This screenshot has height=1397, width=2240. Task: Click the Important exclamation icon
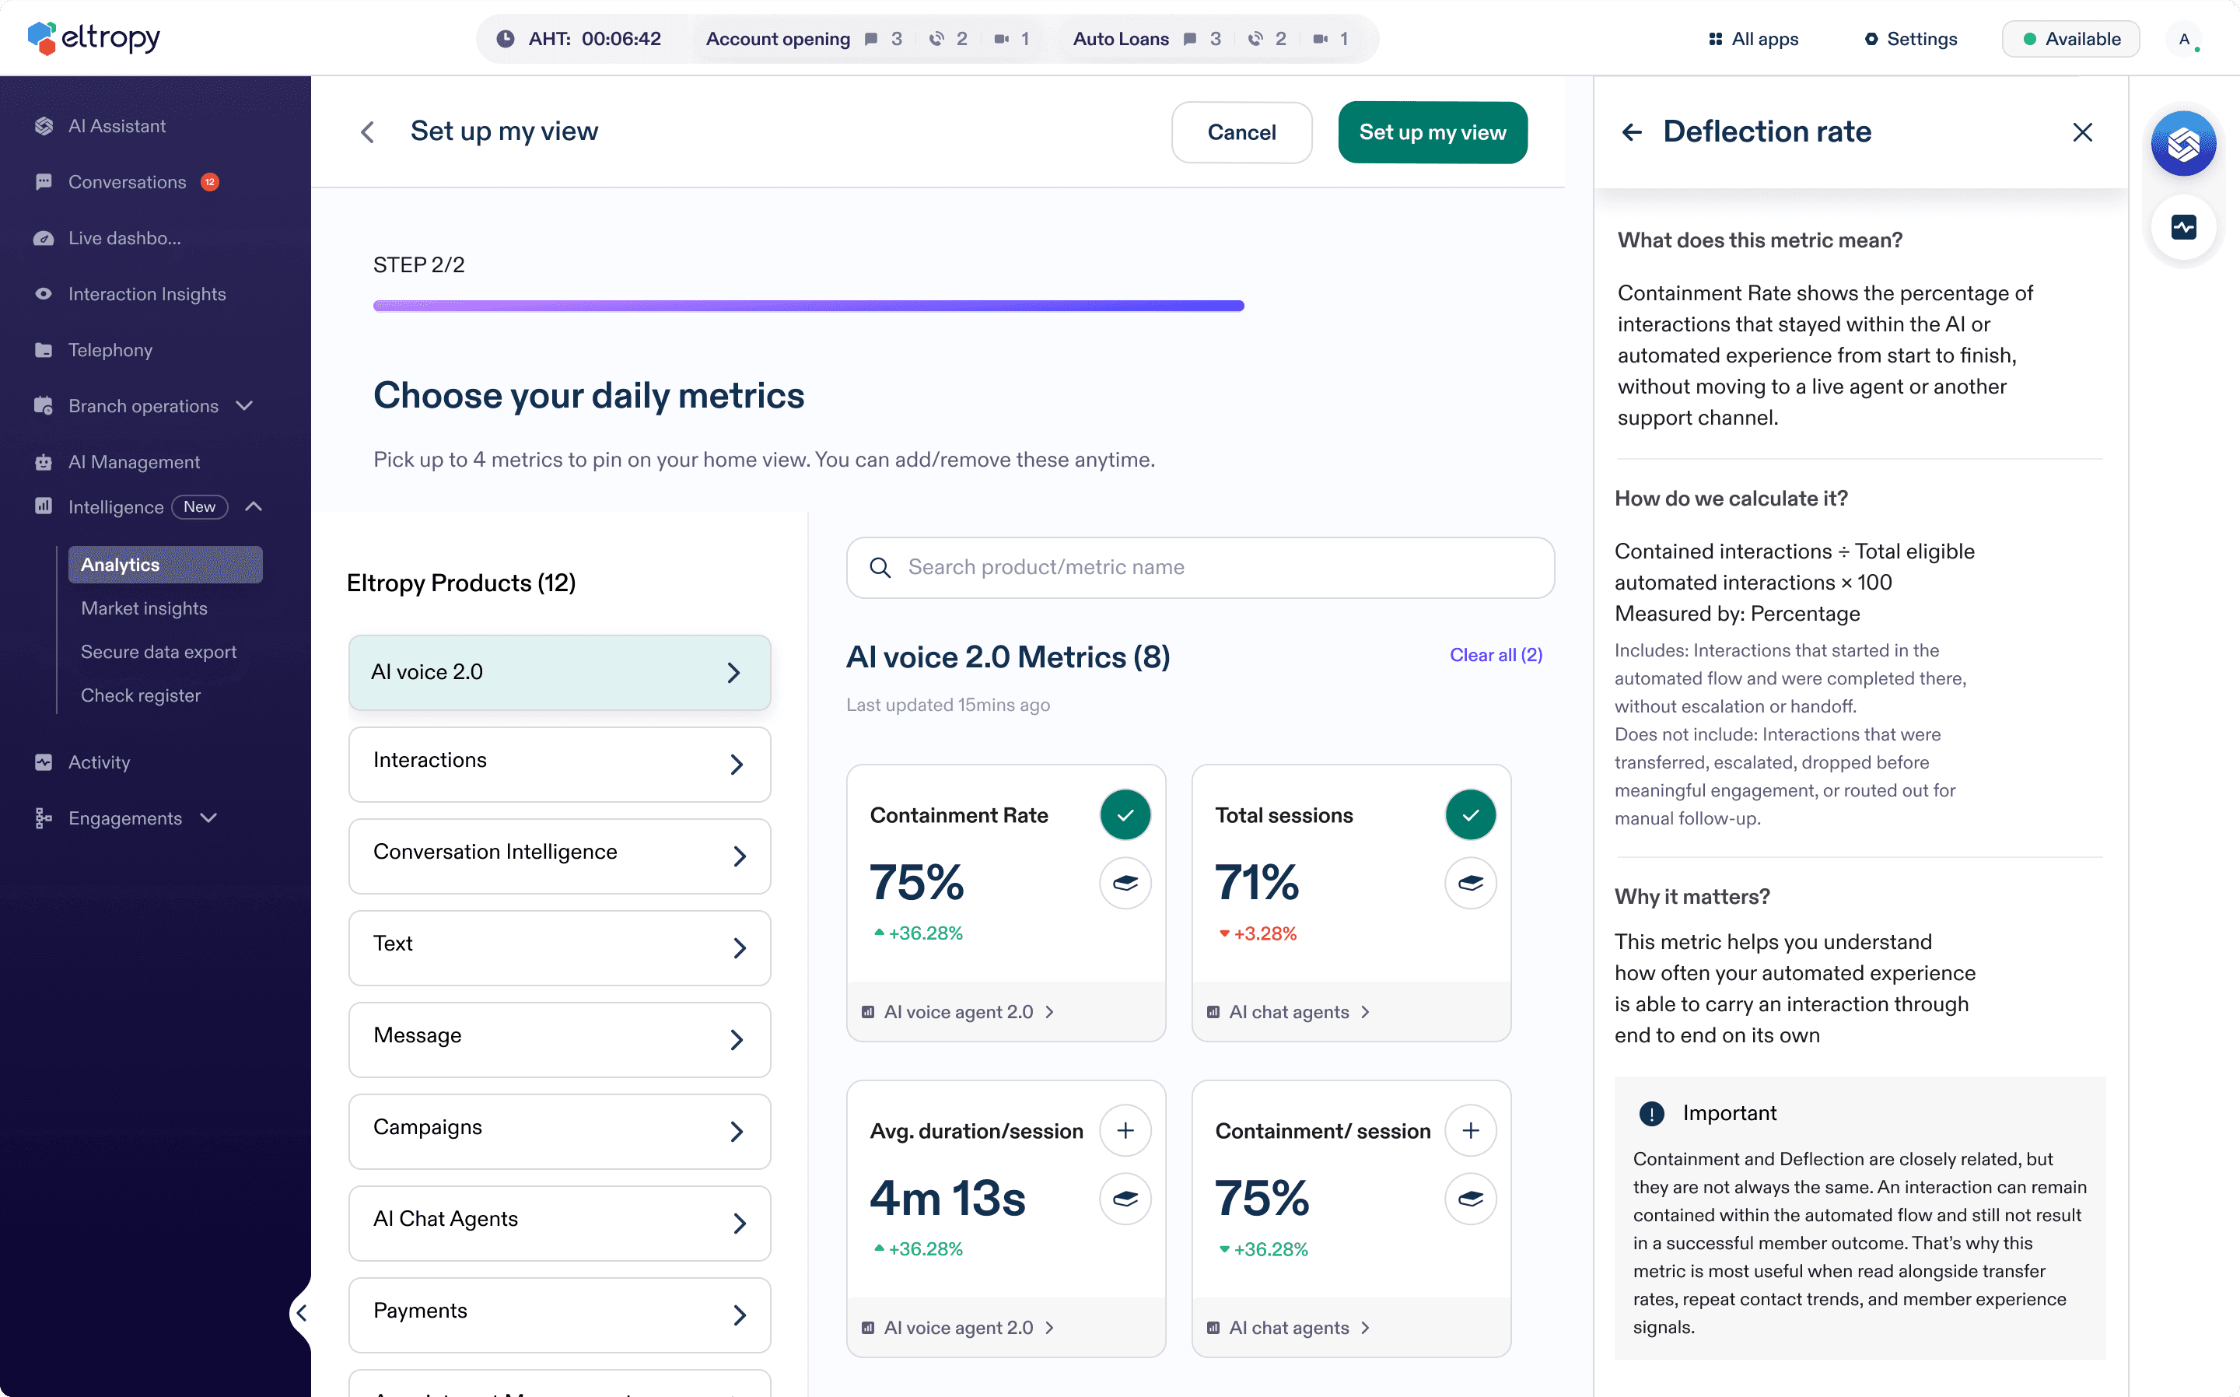click(1651, 1113)
